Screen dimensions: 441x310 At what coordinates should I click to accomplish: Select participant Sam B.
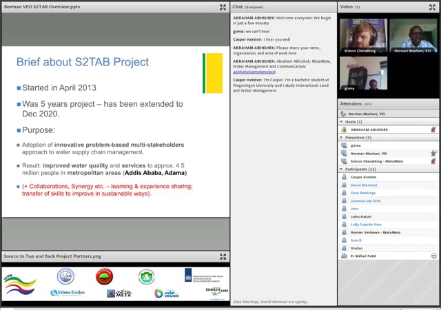point(388,240)
